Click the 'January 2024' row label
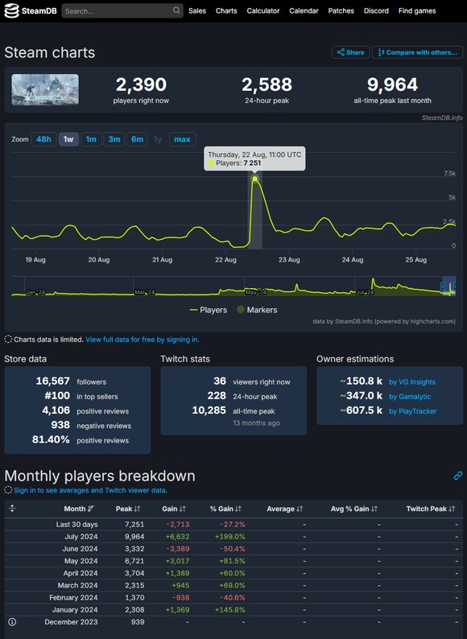Viewport: 467px width, 639px height. (75, 610)
